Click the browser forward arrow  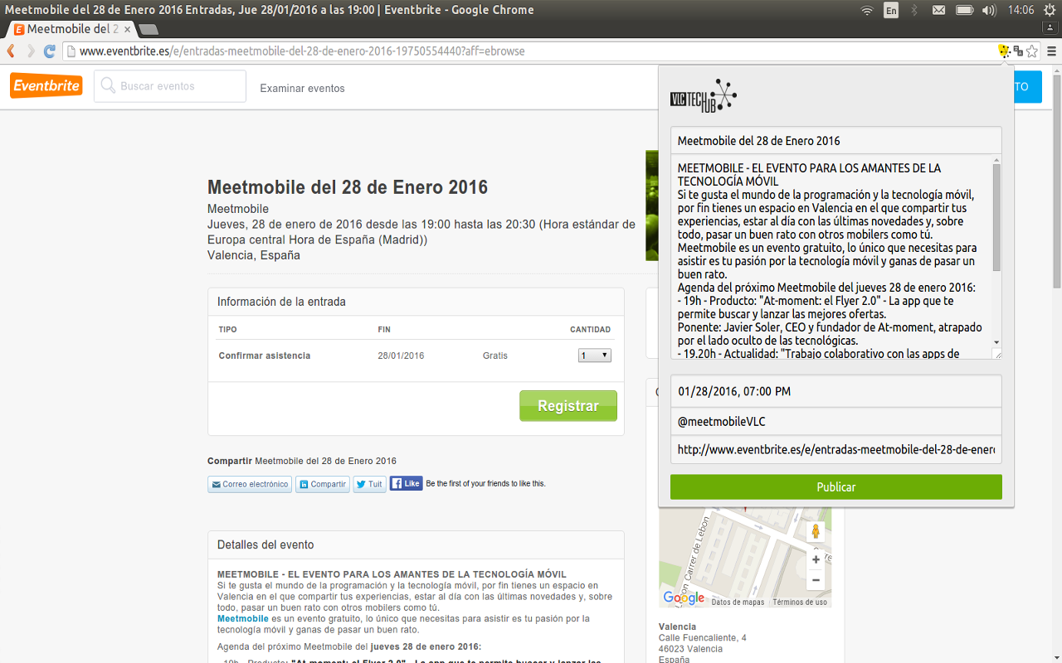(31, 51)
